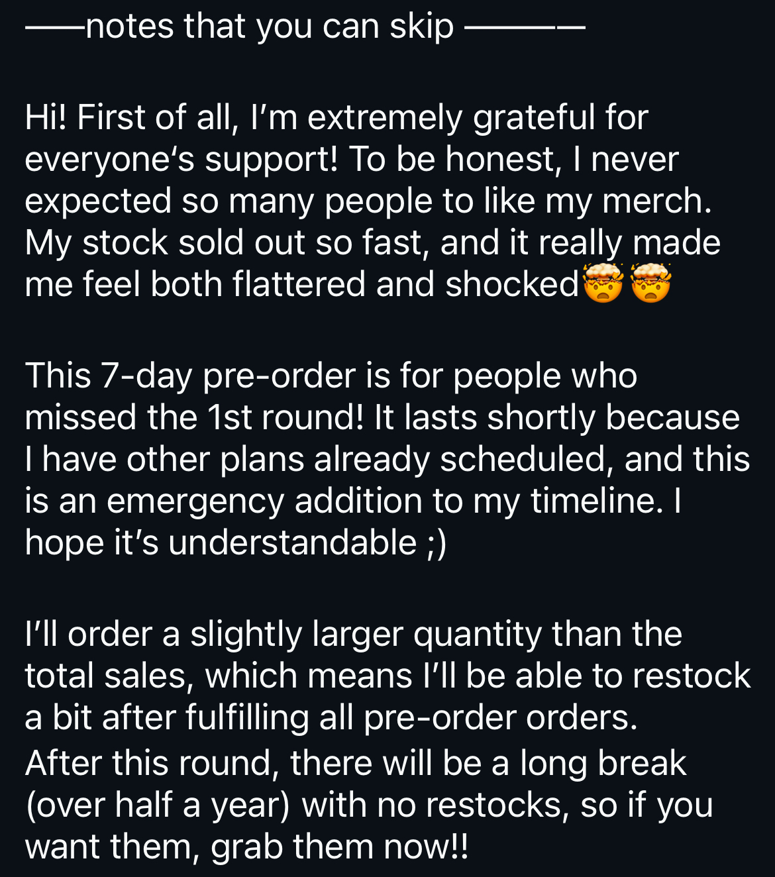
Task: Click the "notes that you can skip" header
Action: tap(270, 27)
